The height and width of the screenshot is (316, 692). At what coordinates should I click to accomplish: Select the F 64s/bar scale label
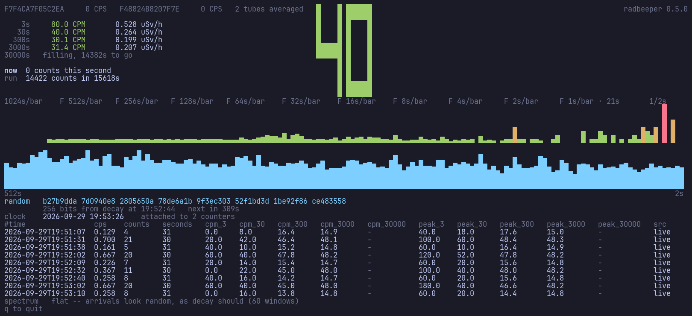pyautogui.click(x=246, y=101)
